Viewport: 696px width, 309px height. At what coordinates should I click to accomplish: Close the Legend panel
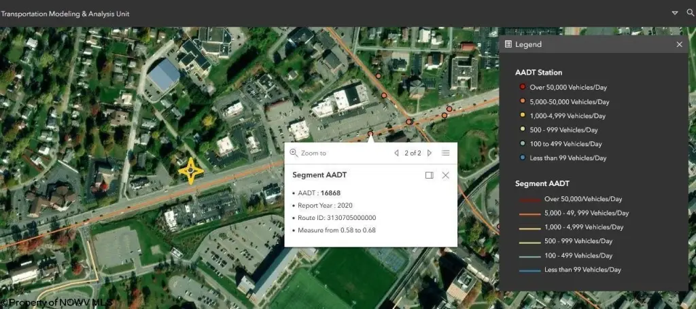(679, 44)
